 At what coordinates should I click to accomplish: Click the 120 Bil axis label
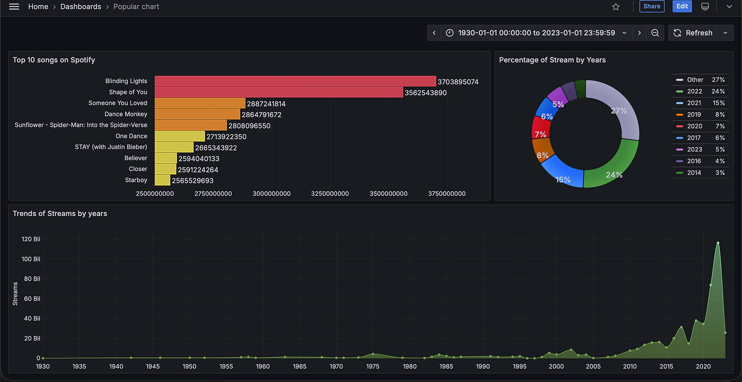31,239
